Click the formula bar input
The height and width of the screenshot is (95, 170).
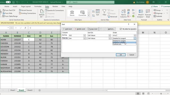pos(44,28)
